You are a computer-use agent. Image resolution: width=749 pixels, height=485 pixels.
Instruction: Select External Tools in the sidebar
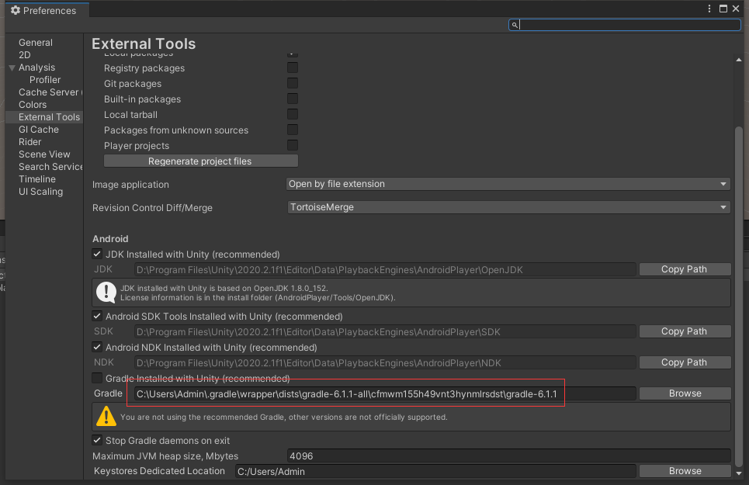(x=49, y=117)
